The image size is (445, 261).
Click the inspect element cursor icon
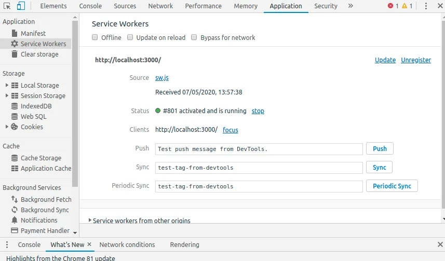(7, 6)
